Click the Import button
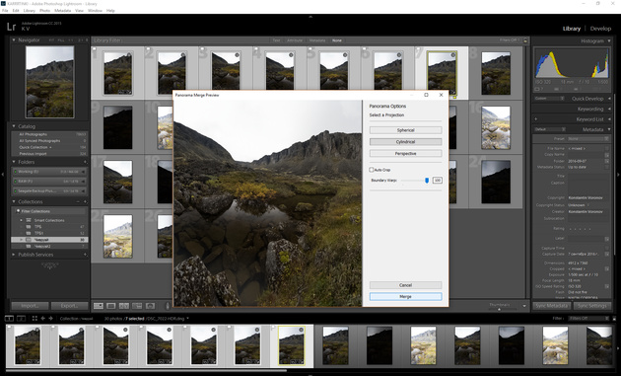The width and height of the screenshot is (621, 376). [31, 306]
